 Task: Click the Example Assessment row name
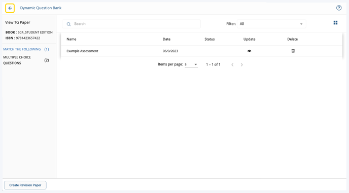point(82,51)
